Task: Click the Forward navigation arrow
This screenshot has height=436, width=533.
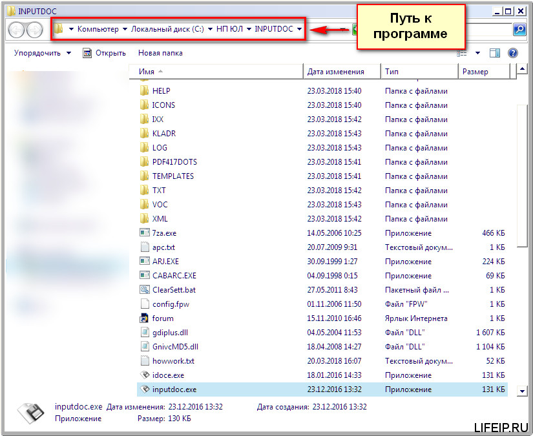Action: 35,30
